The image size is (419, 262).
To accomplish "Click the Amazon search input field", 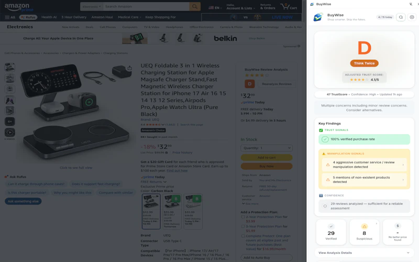I will point(146,6).
